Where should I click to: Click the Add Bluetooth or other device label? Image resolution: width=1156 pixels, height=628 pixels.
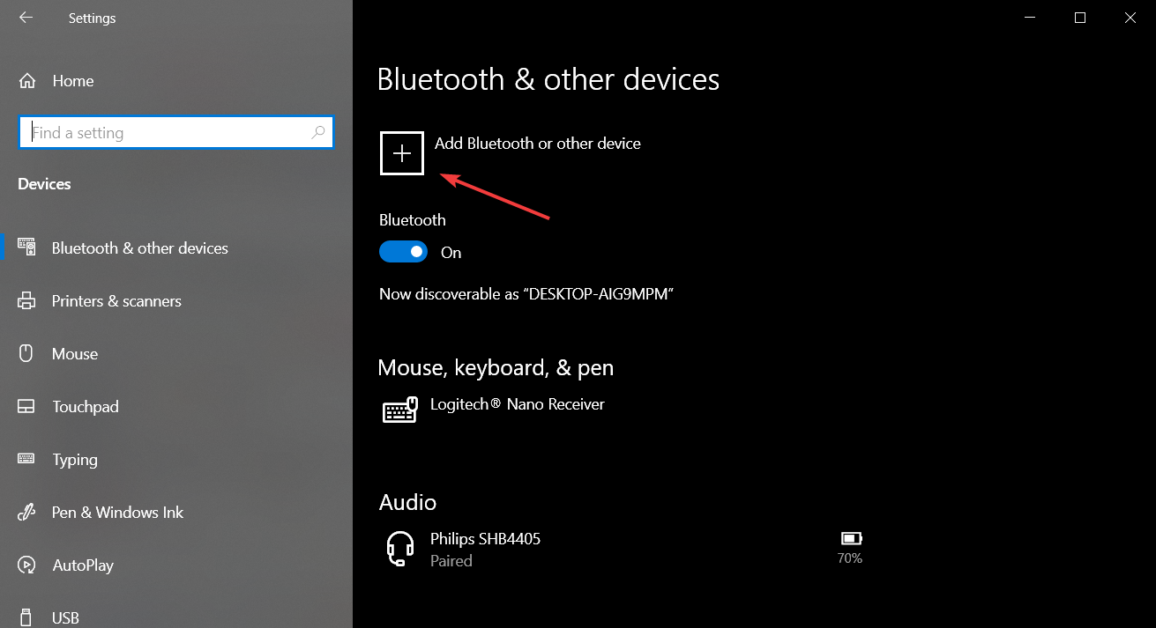click(x=537, y=144)
